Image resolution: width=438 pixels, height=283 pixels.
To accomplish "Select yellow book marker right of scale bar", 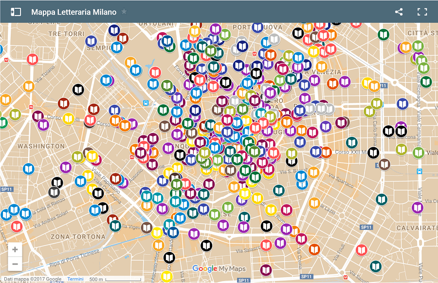I will point(166,277).
